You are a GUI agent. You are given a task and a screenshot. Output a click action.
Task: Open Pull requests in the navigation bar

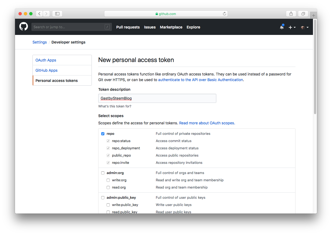pos(128,27)
